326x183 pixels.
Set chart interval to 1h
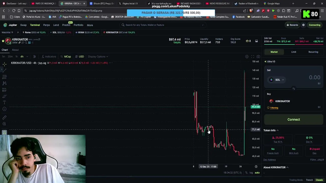click(x=17, y=56)
